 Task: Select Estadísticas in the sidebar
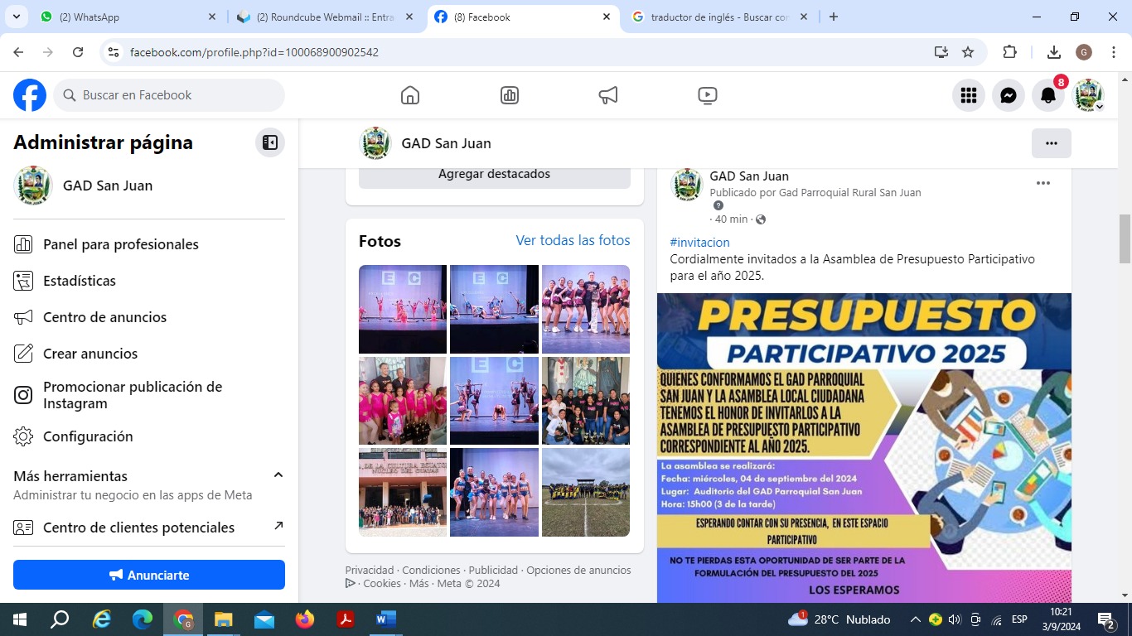click(x=80, y=281)
